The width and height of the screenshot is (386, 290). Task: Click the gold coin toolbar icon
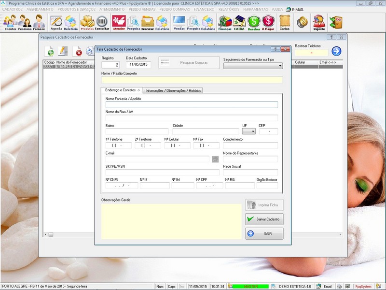point(302,22)
